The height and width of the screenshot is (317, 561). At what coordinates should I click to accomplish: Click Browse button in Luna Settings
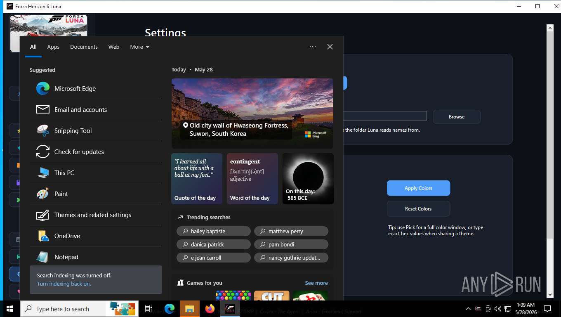pos(457,117)
